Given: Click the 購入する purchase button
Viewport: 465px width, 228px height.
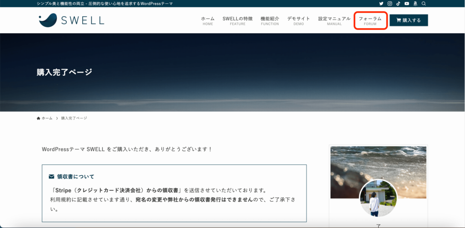Looking at the screenshot, I should click(x=409, y=20).
